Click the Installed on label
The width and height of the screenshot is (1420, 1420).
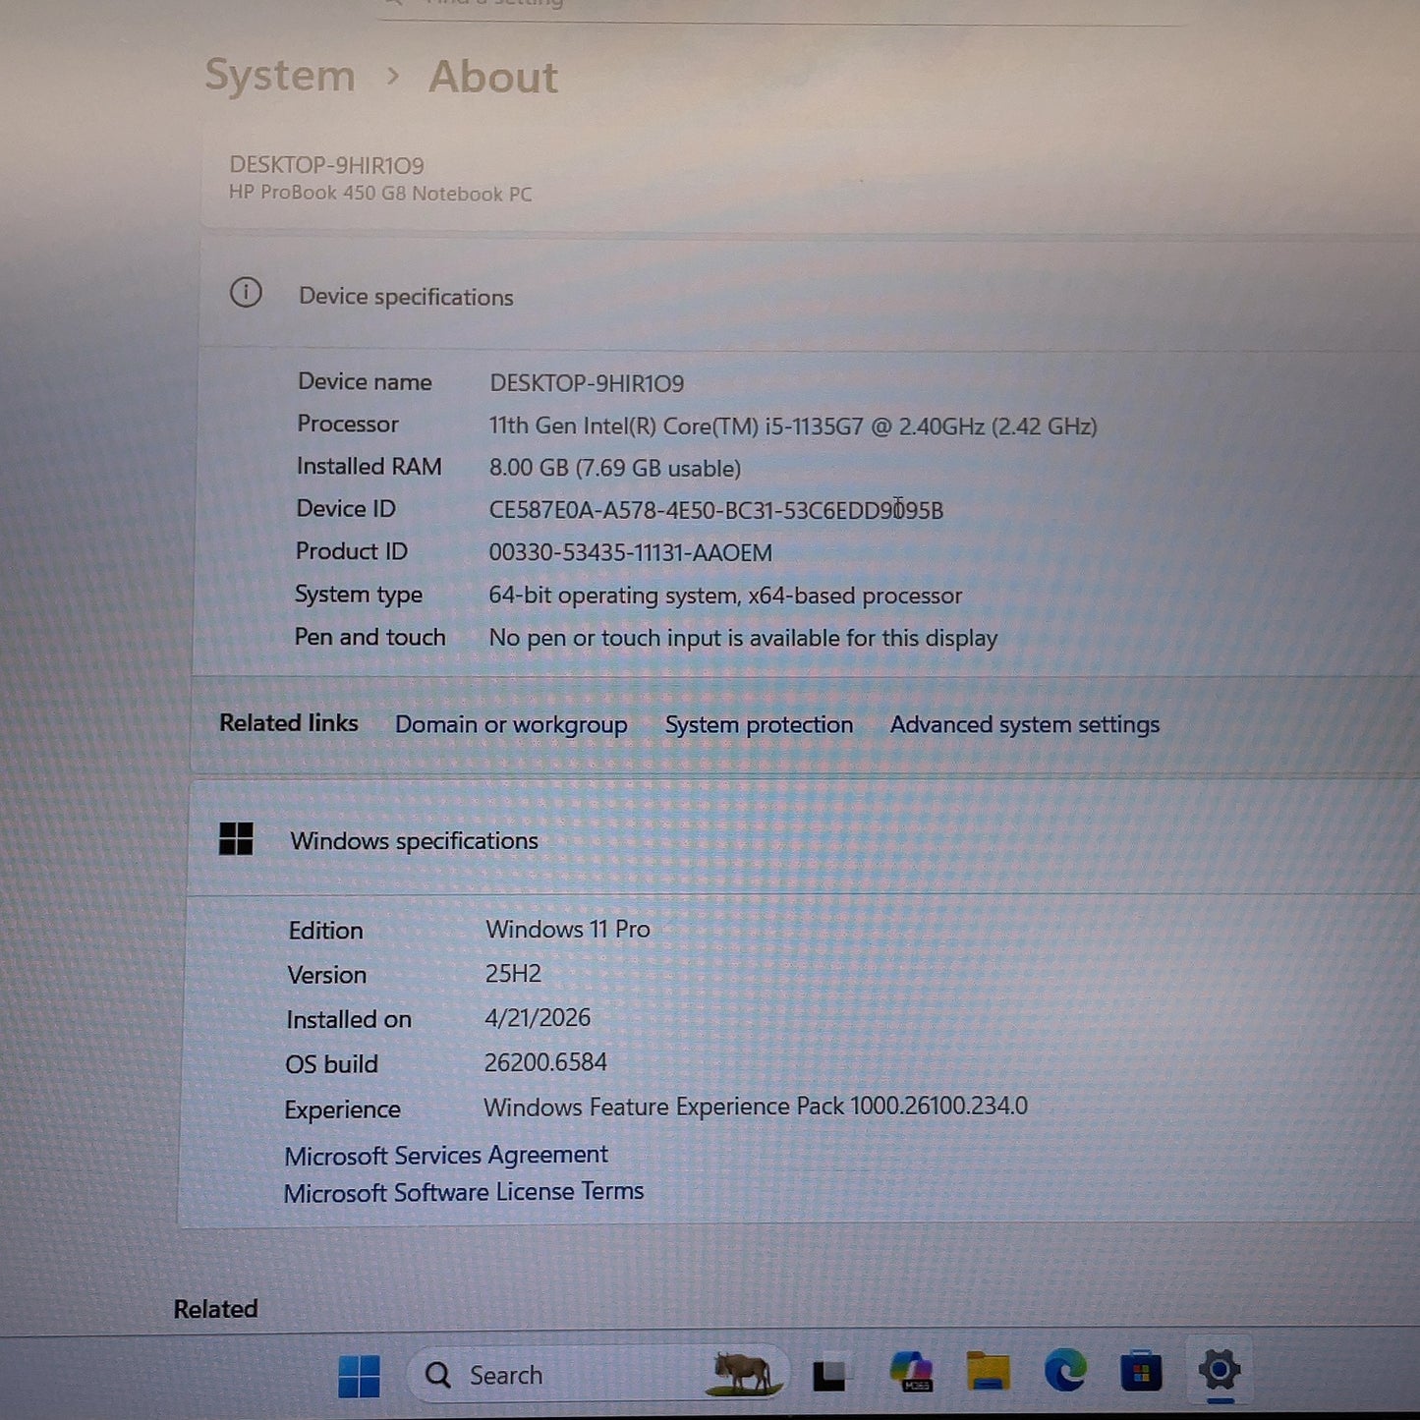click(x=349, y=1019)
